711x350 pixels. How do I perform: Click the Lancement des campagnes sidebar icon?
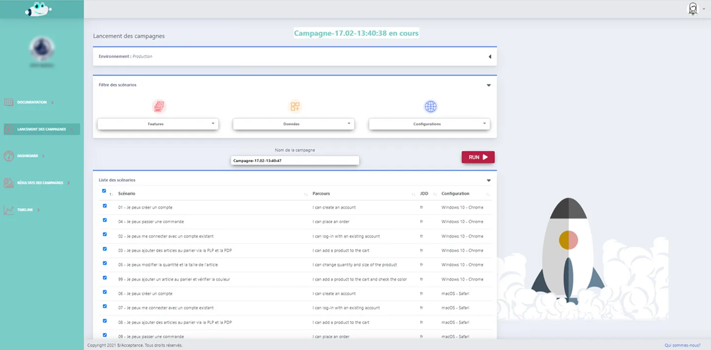coord(9,129)
